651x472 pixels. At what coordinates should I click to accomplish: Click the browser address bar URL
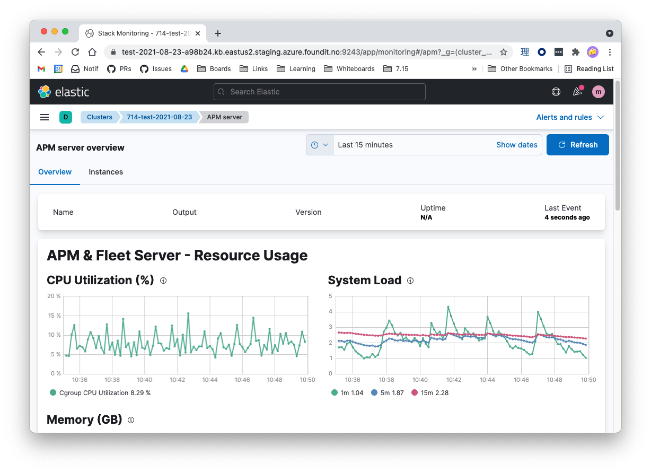[307, 52]
